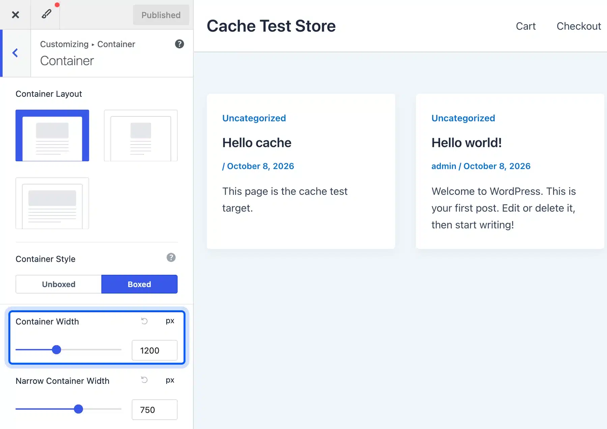This screenshot has width=607, height=429.
Task: Close the Customizer with the X icon
Action: [16, 15]
